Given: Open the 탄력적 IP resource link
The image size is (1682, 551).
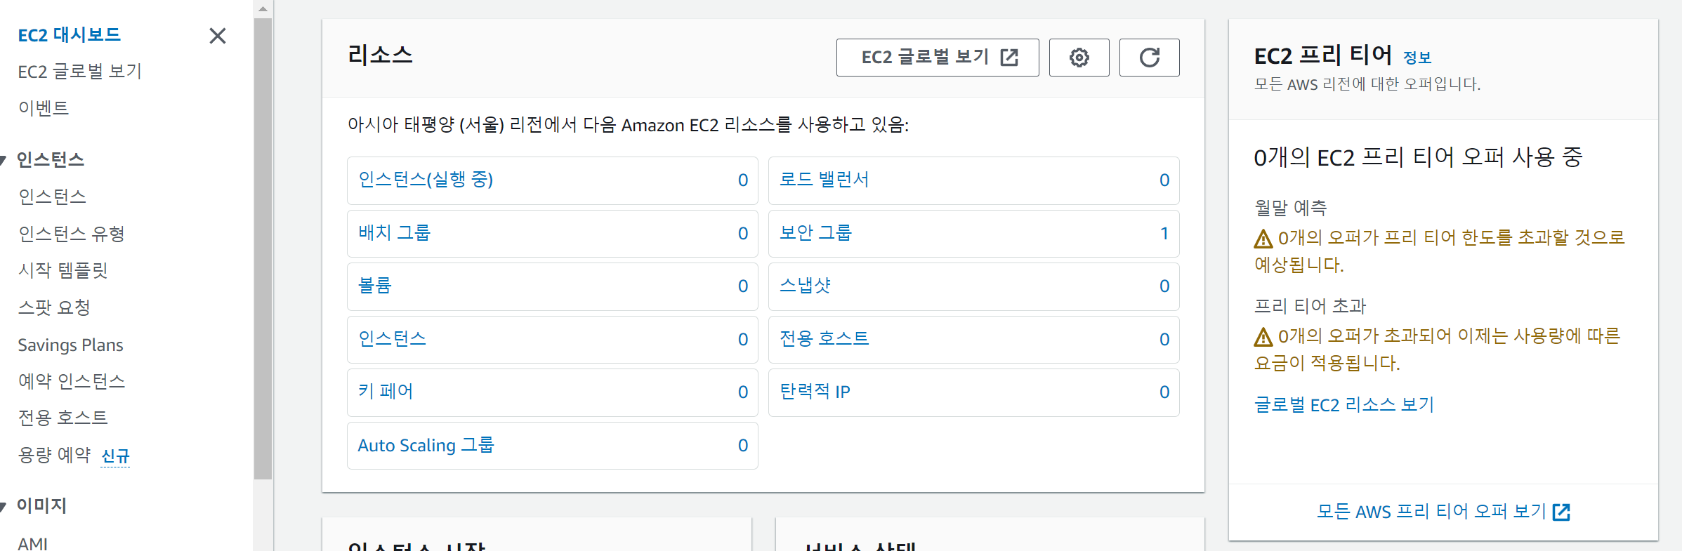Looking at the screenshot, I should point(815,392).
